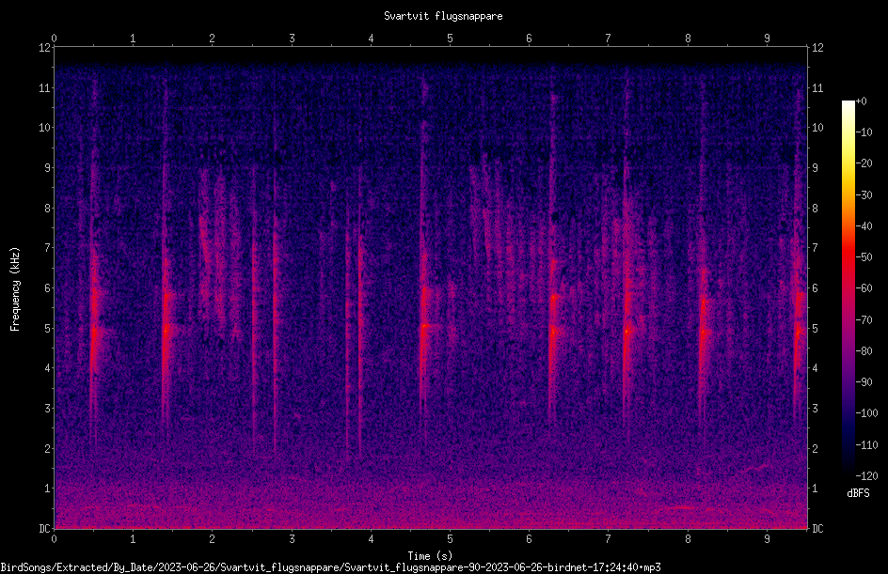Click the 5 label on the left frequency axis

coord(48,328)
